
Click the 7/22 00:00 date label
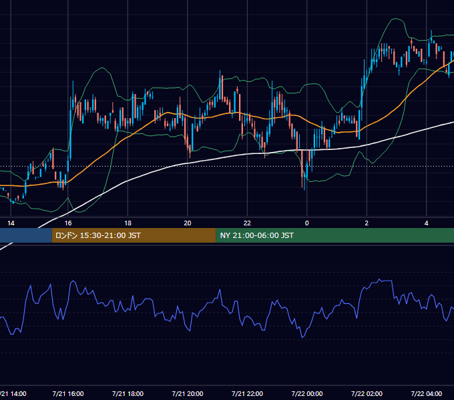pyautogui.click(x=307, y=393)
